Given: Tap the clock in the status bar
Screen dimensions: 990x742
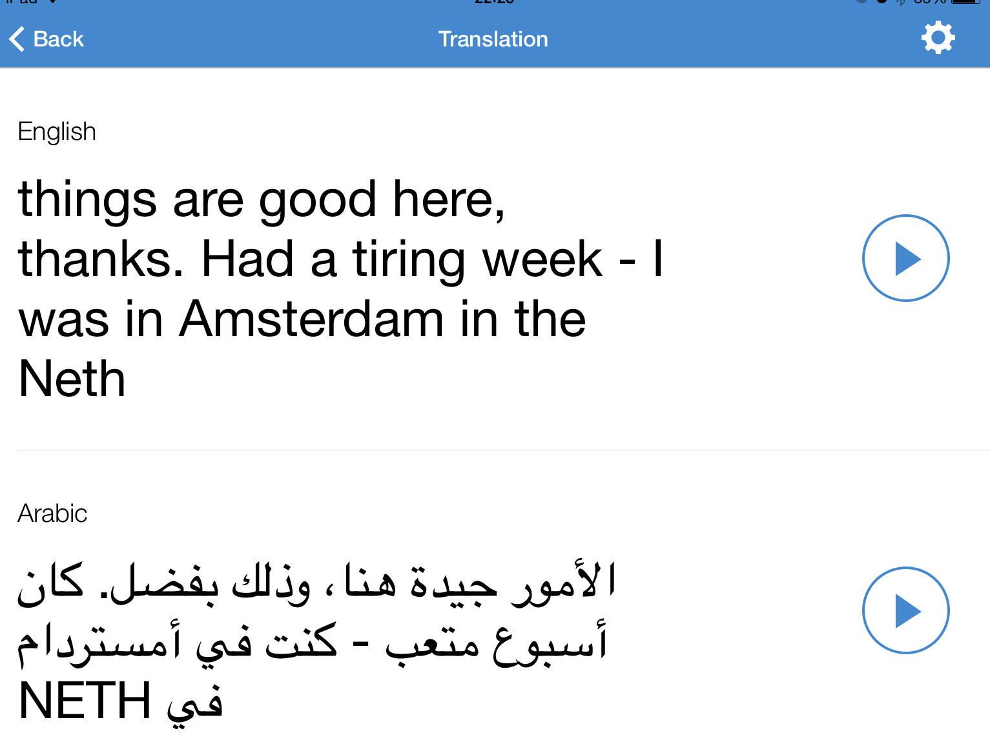Looking at the screenshot, I should coord(494,2).
